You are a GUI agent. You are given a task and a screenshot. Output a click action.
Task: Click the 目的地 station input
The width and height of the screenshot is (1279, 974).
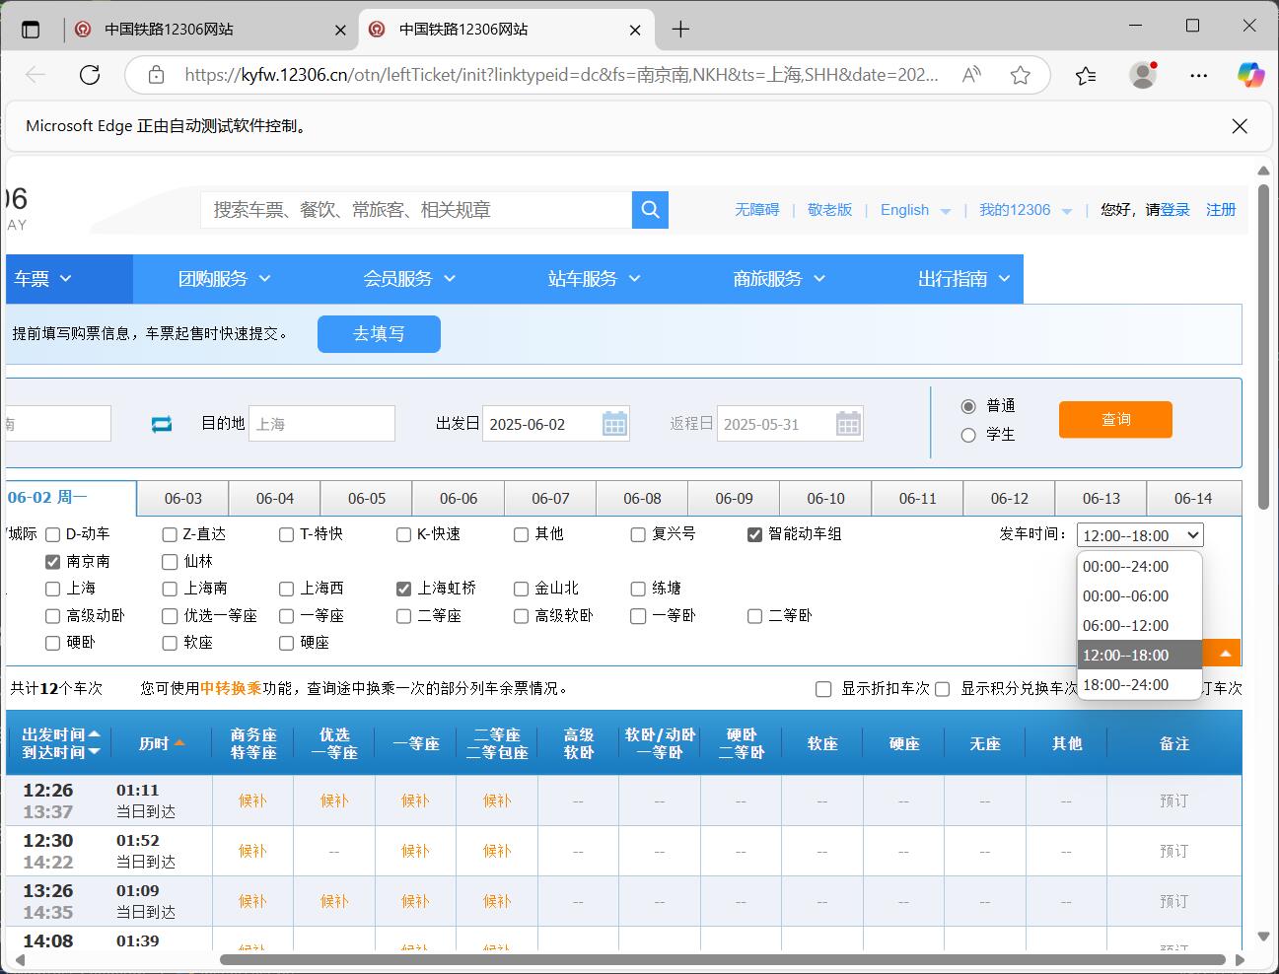coord(321,424)
